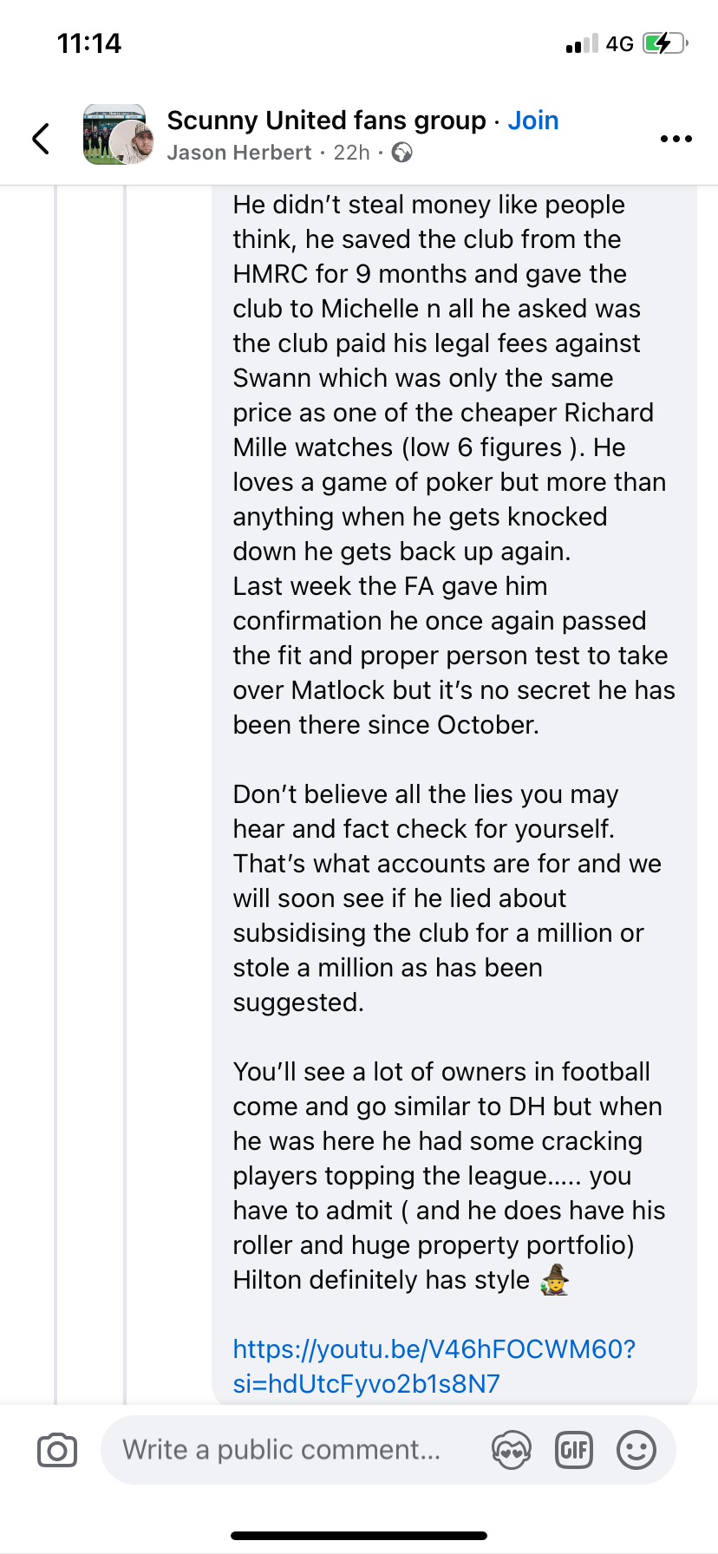
Task: Tap the witch emoji in the comment
Action: pyautogui.click(x=554, y=1280)
